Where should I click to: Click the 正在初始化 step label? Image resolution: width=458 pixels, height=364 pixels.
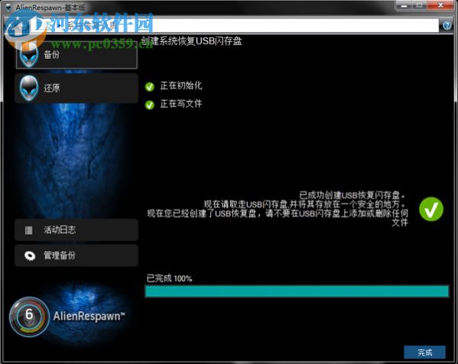coord(181,86)
